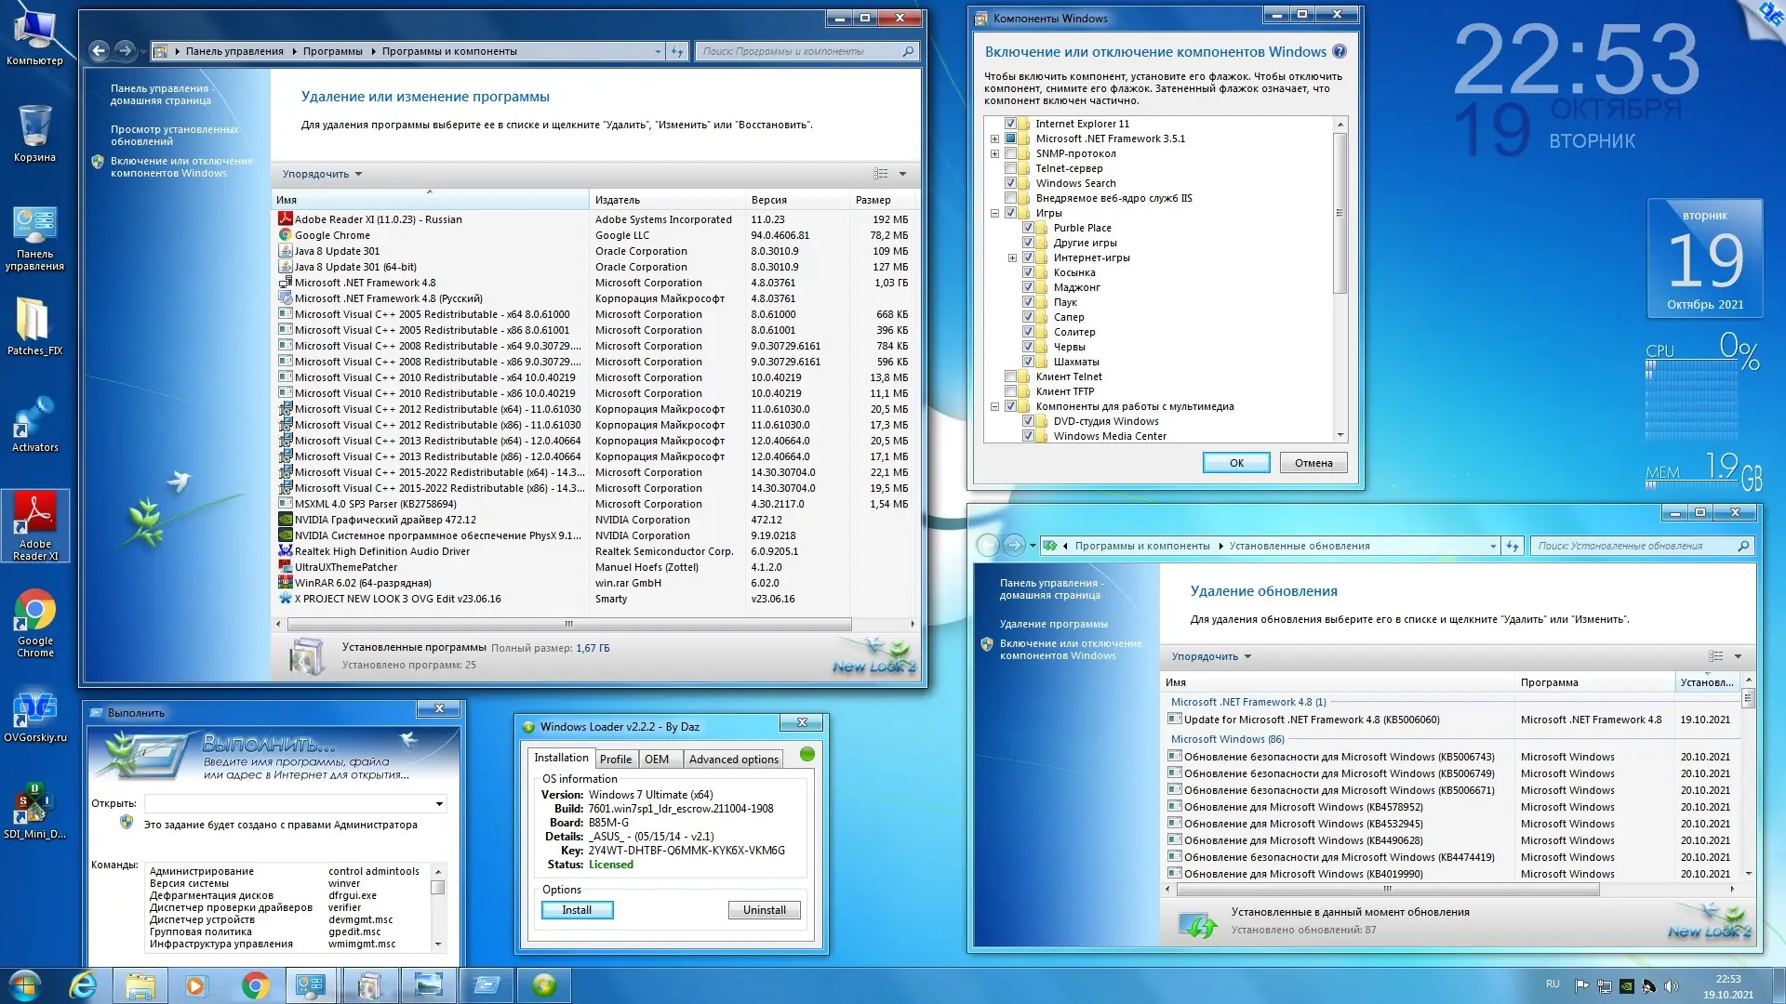Click refresh button in Programs address bar

click(x=677, y=51)
